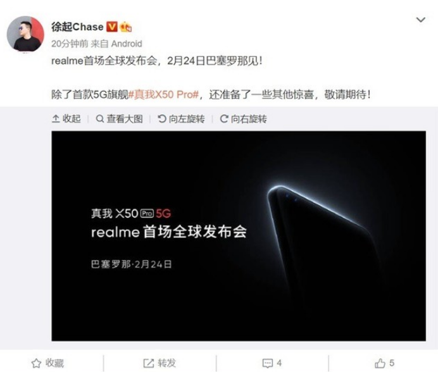This screenshot has height=372, width=438.
Task: View large image via 查看大图
Action: pyautogui.click(x=120, y=119)
